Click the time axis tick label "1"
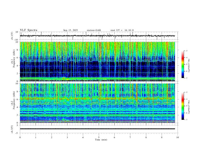This screenshot has height=154, width=200. coord(36,137)
